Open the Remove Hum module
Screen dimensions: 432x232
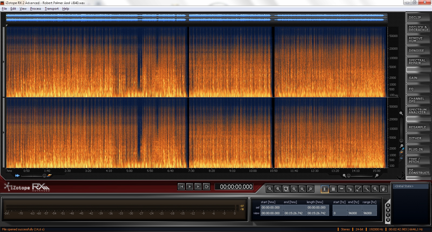418,40
